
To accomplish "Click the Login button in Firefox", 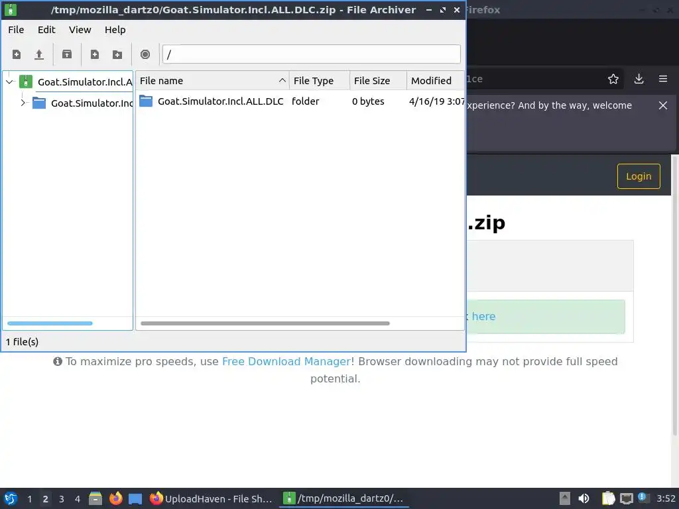I will [639, 176].
